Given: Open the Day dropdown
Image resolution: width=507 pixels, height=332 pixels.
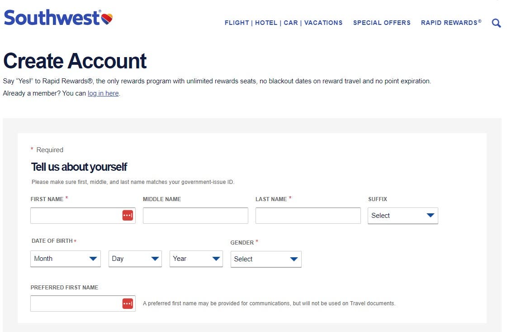Looking at the screenshot, I should [135, 259].
